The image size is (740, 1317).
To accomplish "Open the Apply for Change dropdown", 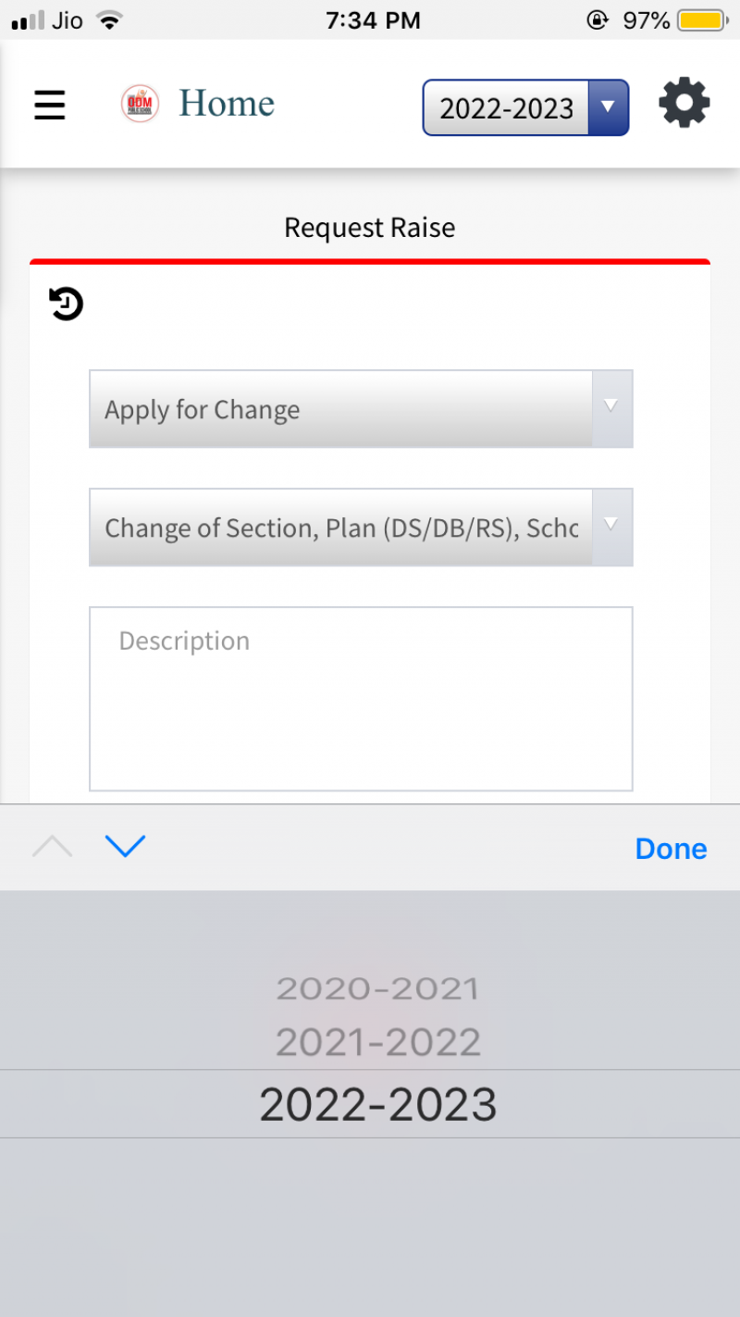I will point(361,409).
